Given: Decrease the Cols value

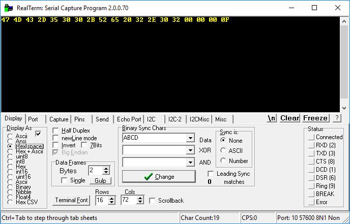Looking at the screenshot, I should [x=140, y=202].
